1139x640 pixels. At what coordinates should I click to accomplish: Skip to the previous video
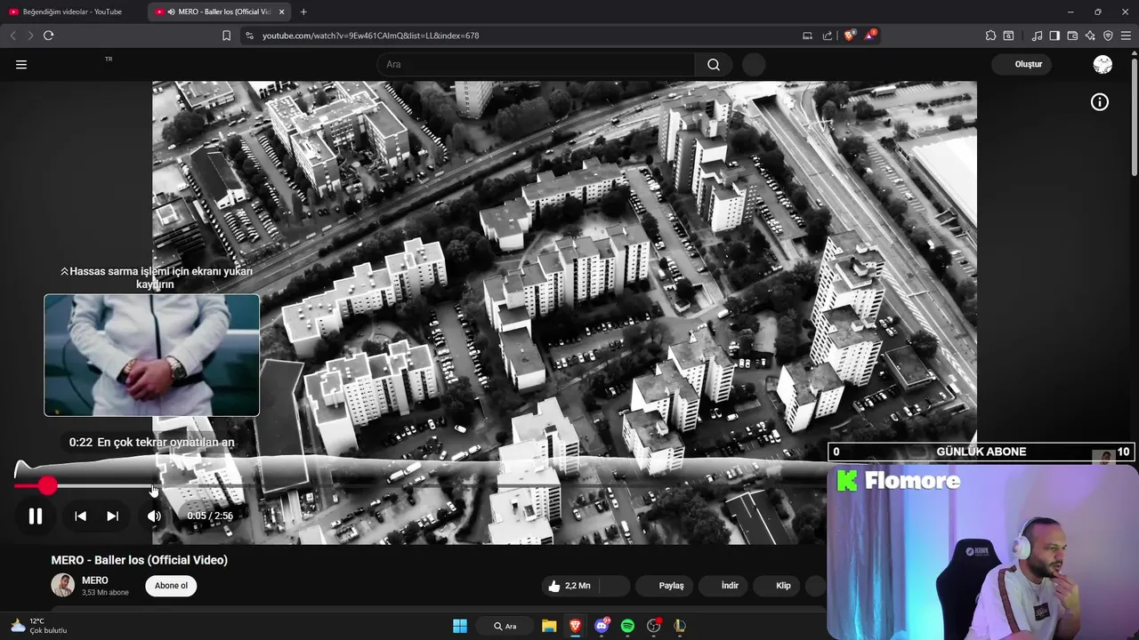point(80,516)
